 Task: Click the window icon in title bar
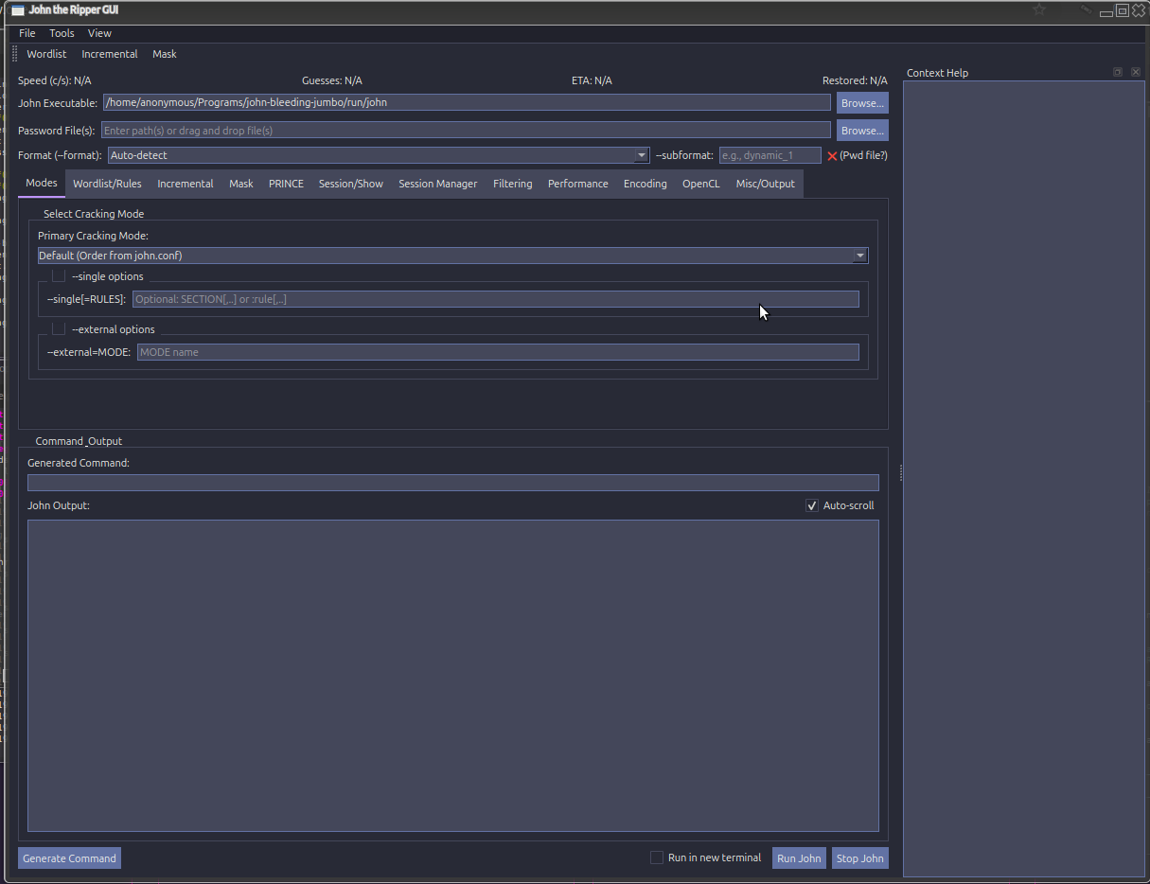click(x=17, y=10)
